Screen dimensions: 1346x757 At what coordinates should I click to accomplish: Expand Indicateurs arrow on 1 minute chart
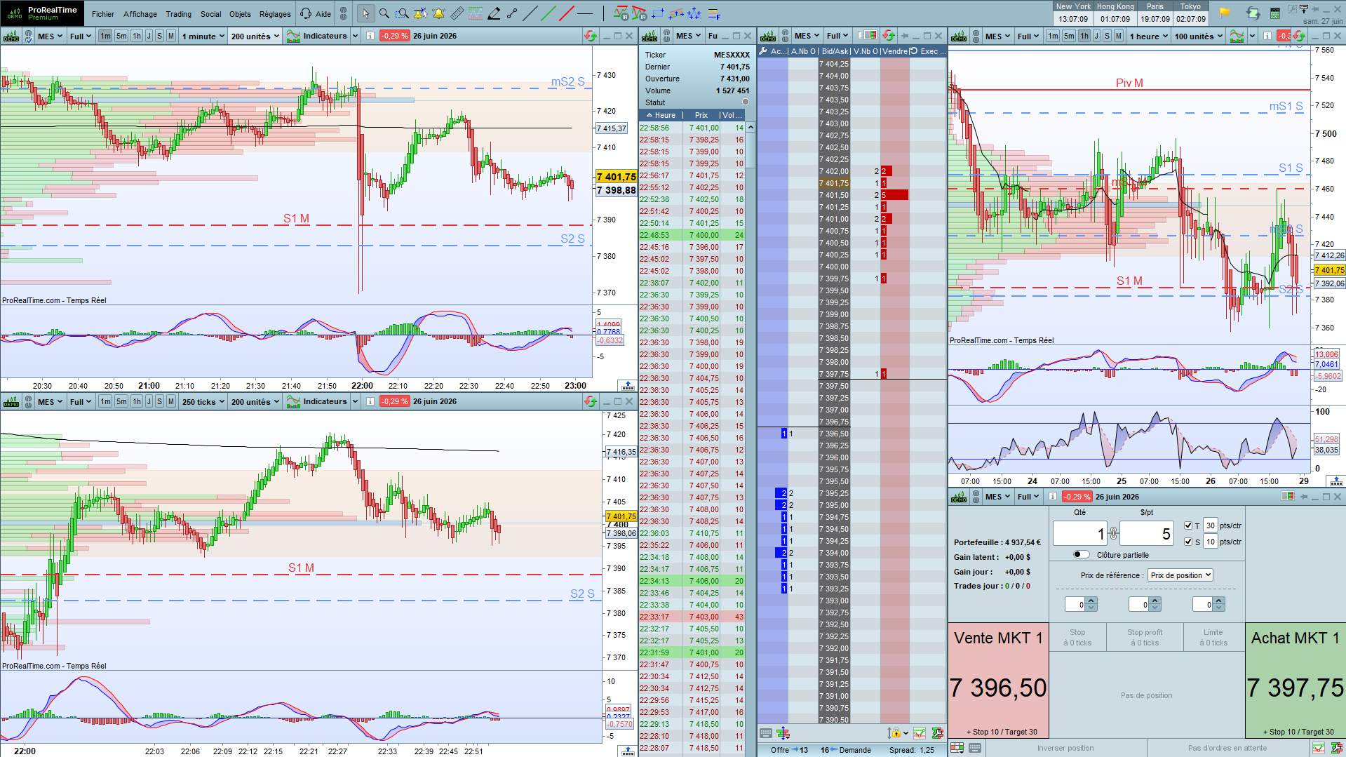pyautogui.click(x=355, y=36)
